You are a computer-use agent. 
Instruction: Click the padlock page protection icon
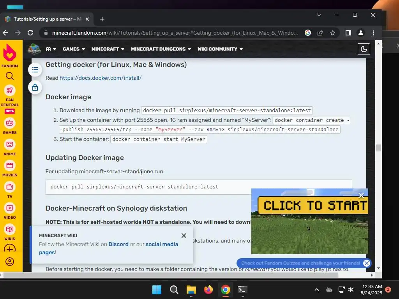point(35,88)
